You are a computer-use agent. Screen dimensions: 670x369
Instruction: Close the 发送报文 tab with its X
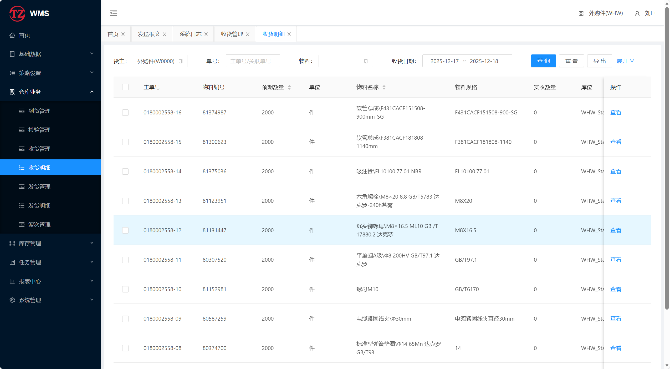click(x=165, y=34)
